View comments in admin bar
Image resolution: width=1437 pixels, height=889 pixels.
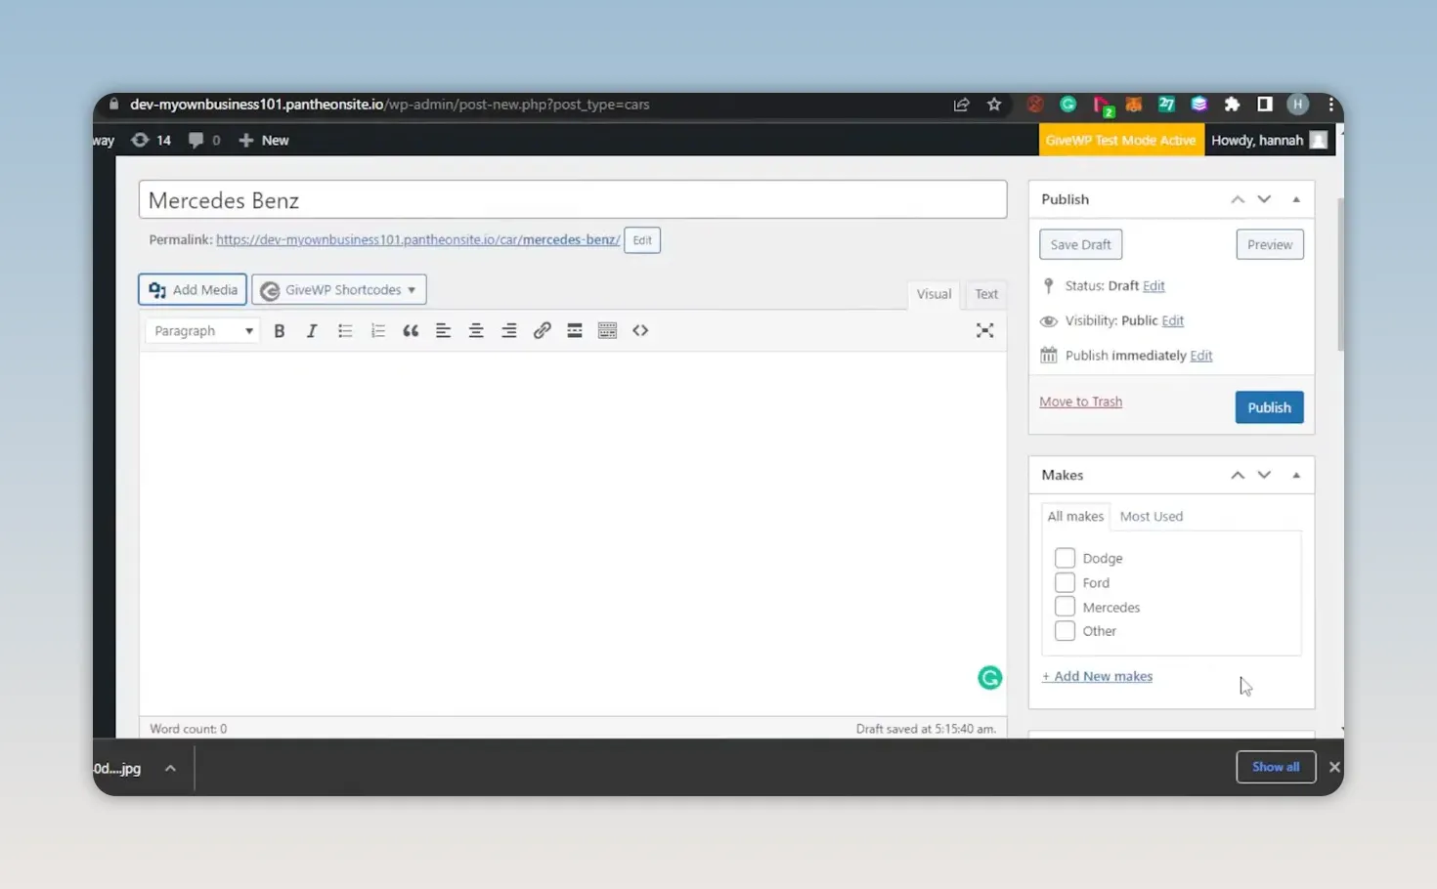[x=204, y=141]
